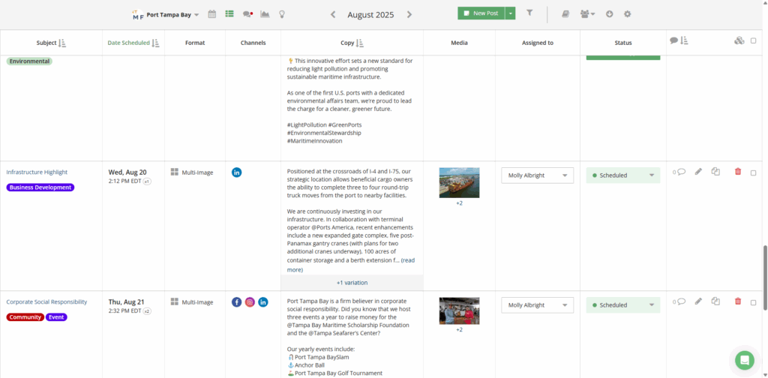The height and width of the screenshot is (378, 768).
Task: Open Molly Albright assignee dropdown on Aug 21 post
Action: 537,305
